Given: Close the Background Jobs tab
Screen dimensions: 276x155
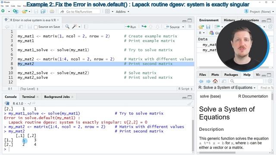Looking at the screenshot, I should coord(72,97).
